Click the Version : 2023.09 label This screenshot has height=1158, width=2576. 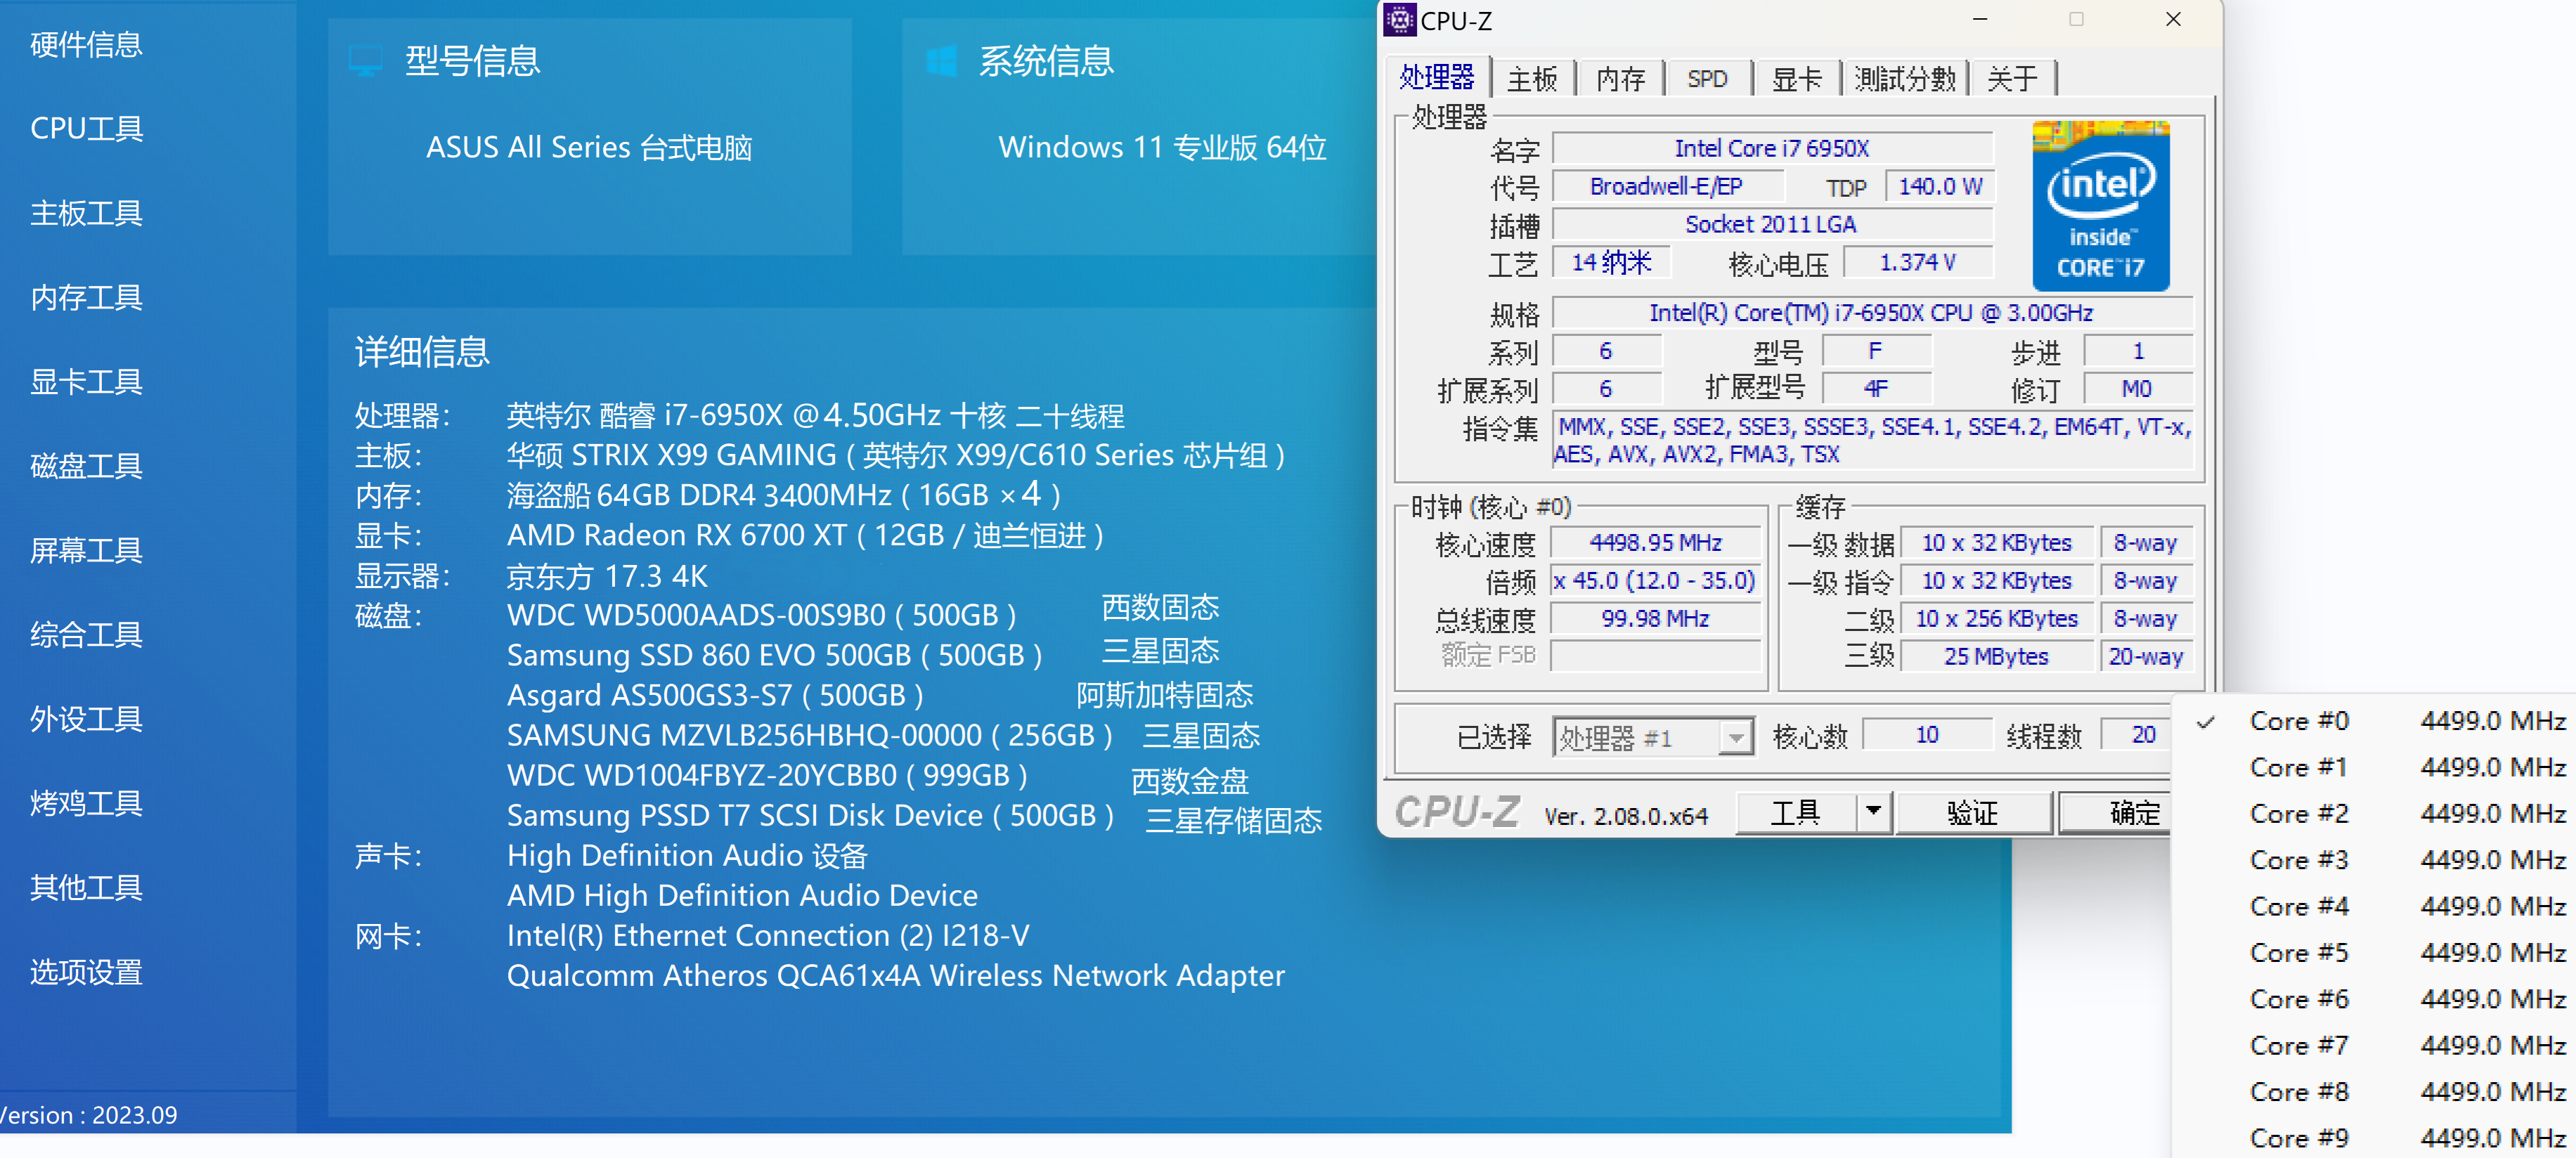point(88,1115)
